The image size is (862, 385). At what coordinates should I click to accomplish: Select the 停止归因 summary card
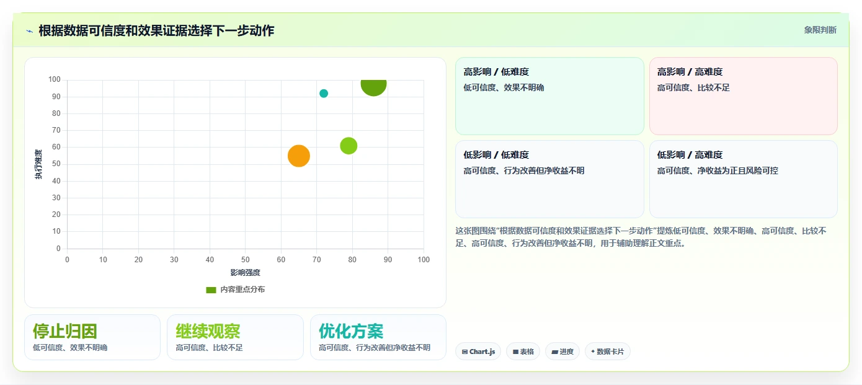click(x=92, y=337)
